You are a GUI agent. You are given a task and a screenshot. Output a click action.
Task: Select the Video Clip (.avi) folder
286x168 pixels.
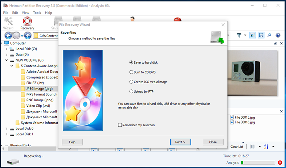coord(36,106)
